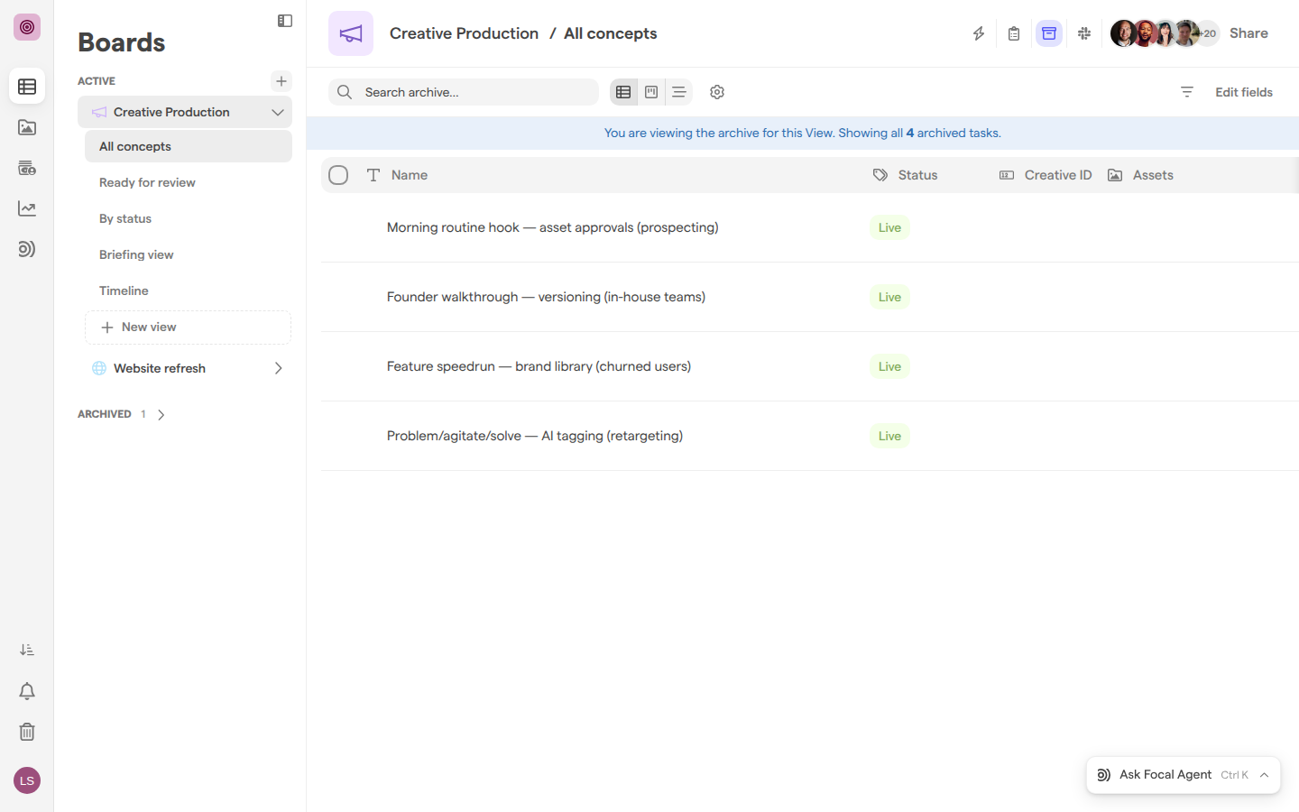Click the megaphone board icon in header
The width and height of the screenshot is (1299, 812).
pyautogui.click(x=351, y=33)
